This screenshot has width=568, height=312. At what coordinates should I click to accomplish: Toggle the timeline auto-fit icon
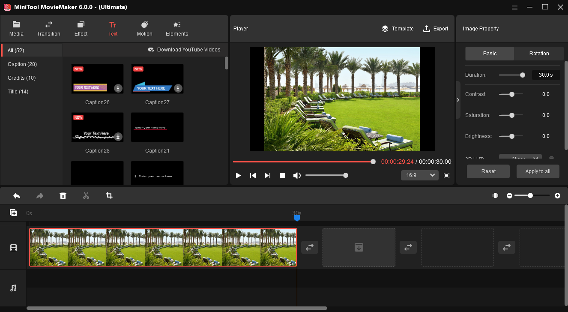click(x=495, y=195)
